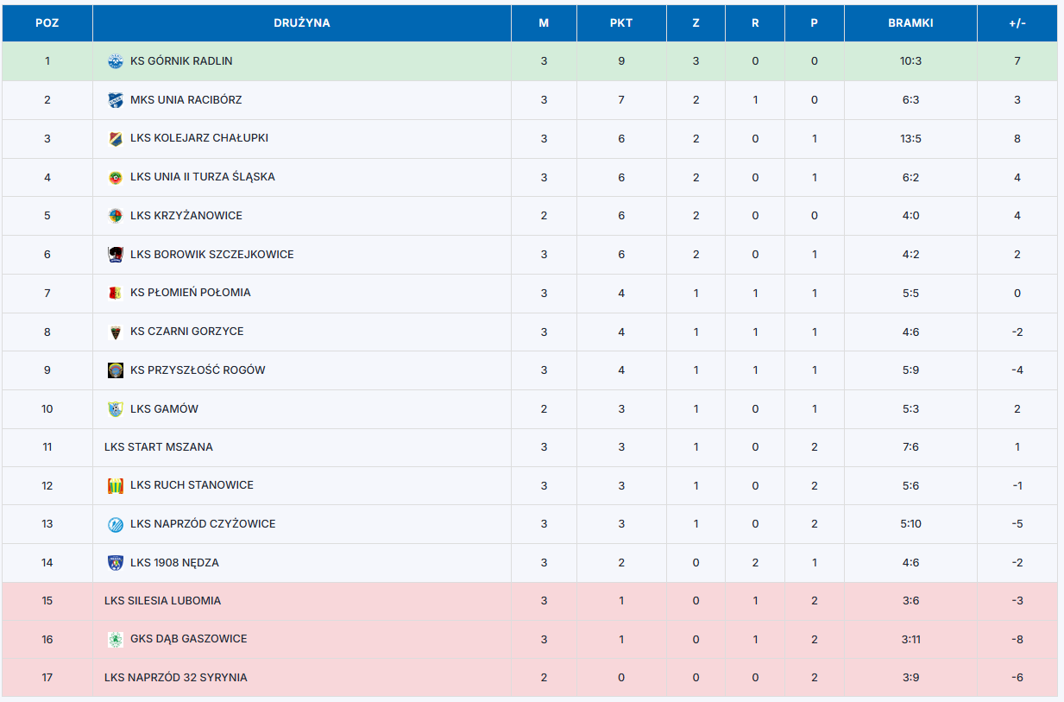Select the KS Przyszłość Rogów team logo
This screenshot has width=1064, height=702.
[116, 370]
